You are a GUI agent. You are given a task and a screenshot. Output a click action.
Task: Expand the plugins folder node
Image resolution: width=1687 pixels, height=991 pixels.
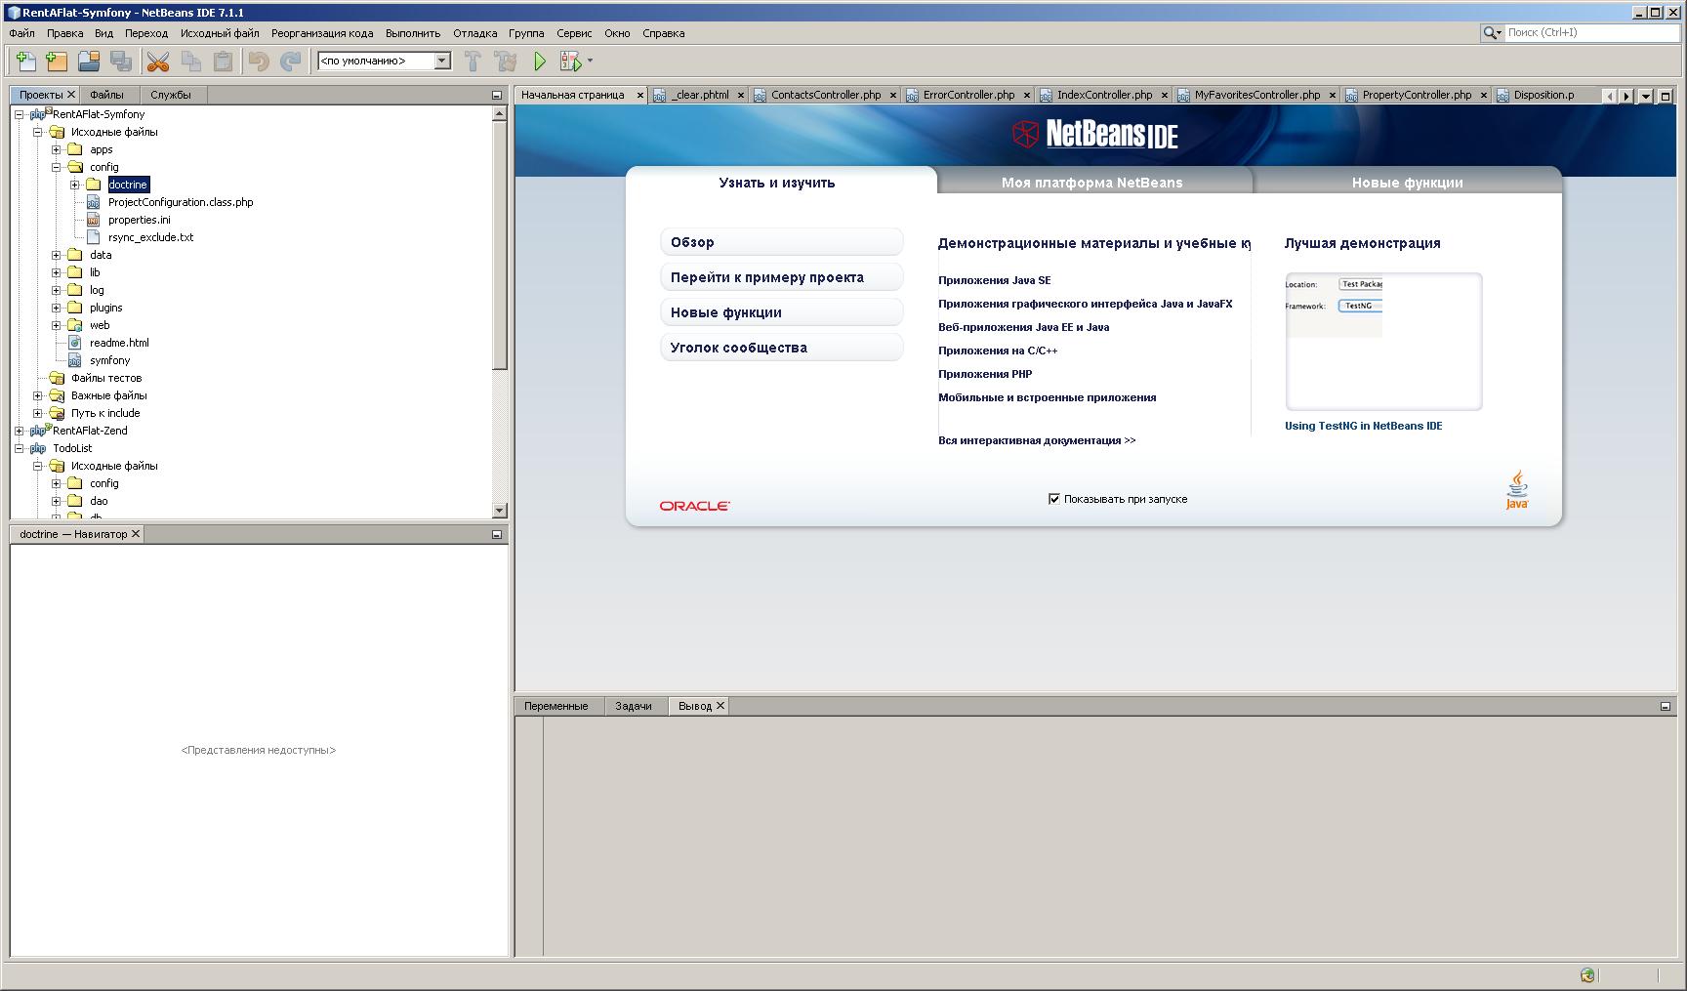coord(57,308)
